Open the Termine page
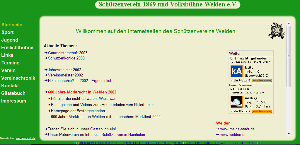The height and width of the screenshot is (145, 300). pyautogui.click(x=10, y=63)
